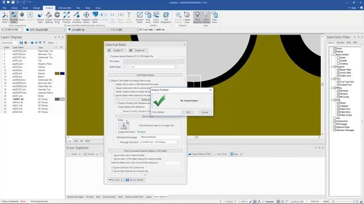Viewport: 364px width, 204px height.
Task: Select the External Nets ribbon icon
Action: click(x=14, y=18)
